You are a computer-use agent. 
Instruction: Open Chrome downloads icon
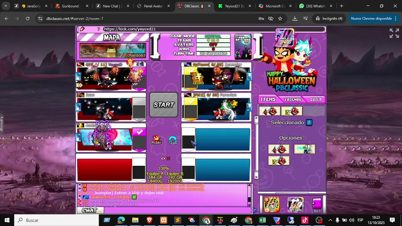click(x=295, y=19)
